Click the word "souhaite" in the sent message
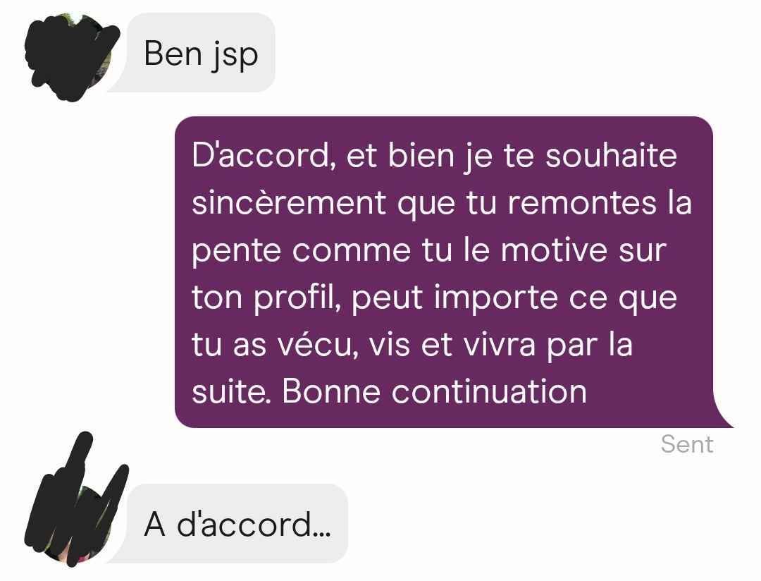This screenshot has height=581, width=761. pos(611,156)
